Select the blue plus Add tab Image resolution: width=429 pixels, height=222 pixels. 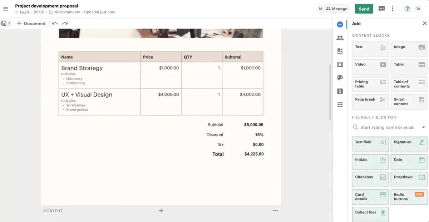(340, 24)
